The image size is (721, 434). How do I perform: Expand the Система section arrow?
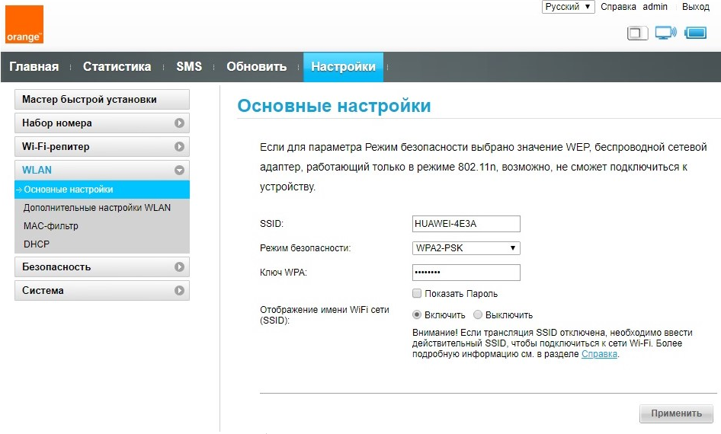point(179,291)
